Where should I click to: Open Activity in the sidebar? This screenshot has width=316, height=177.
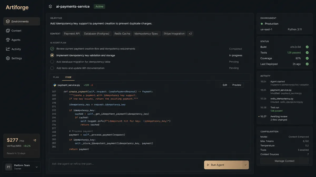[x=22, y=49]
